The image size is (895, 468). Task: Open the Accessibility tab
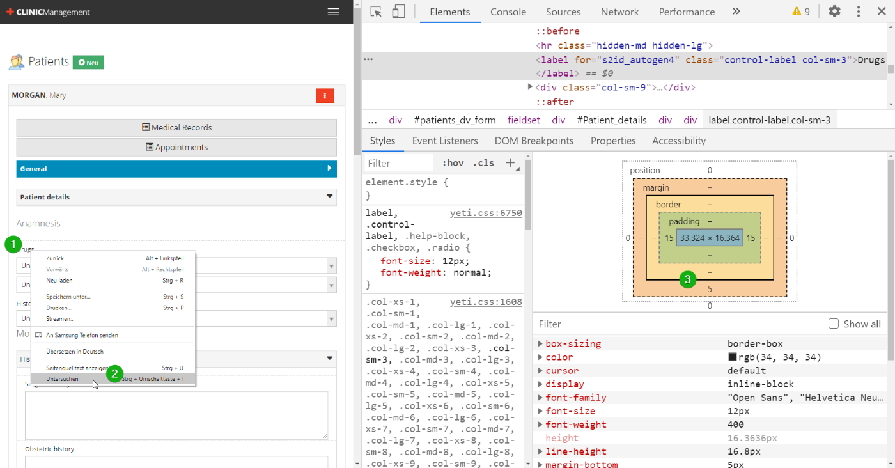point(679,141)
